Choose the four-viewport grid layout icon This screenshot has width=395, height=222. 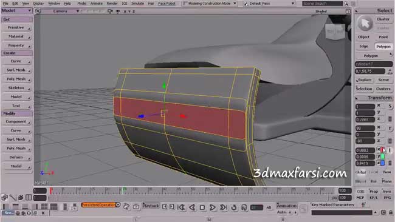(x=44, y=207)
